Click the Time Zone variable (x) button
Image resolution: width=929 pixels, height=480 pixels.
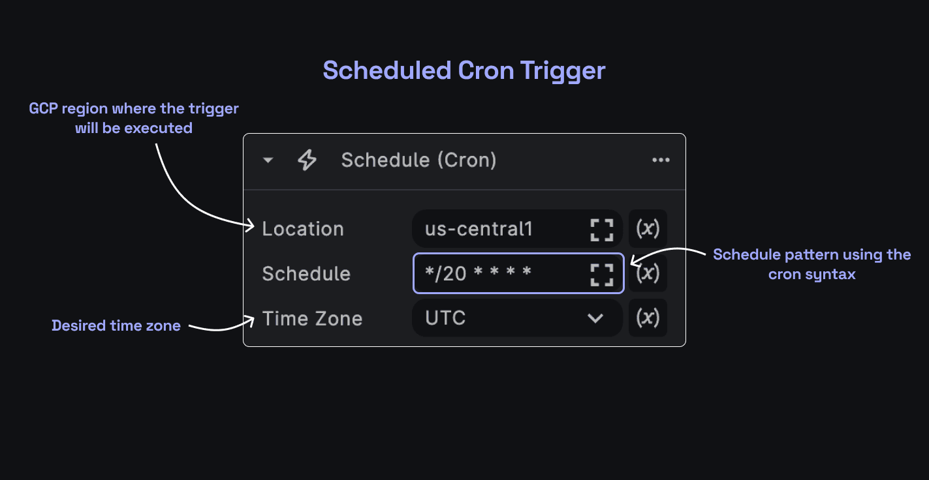(x=648, y=318)
